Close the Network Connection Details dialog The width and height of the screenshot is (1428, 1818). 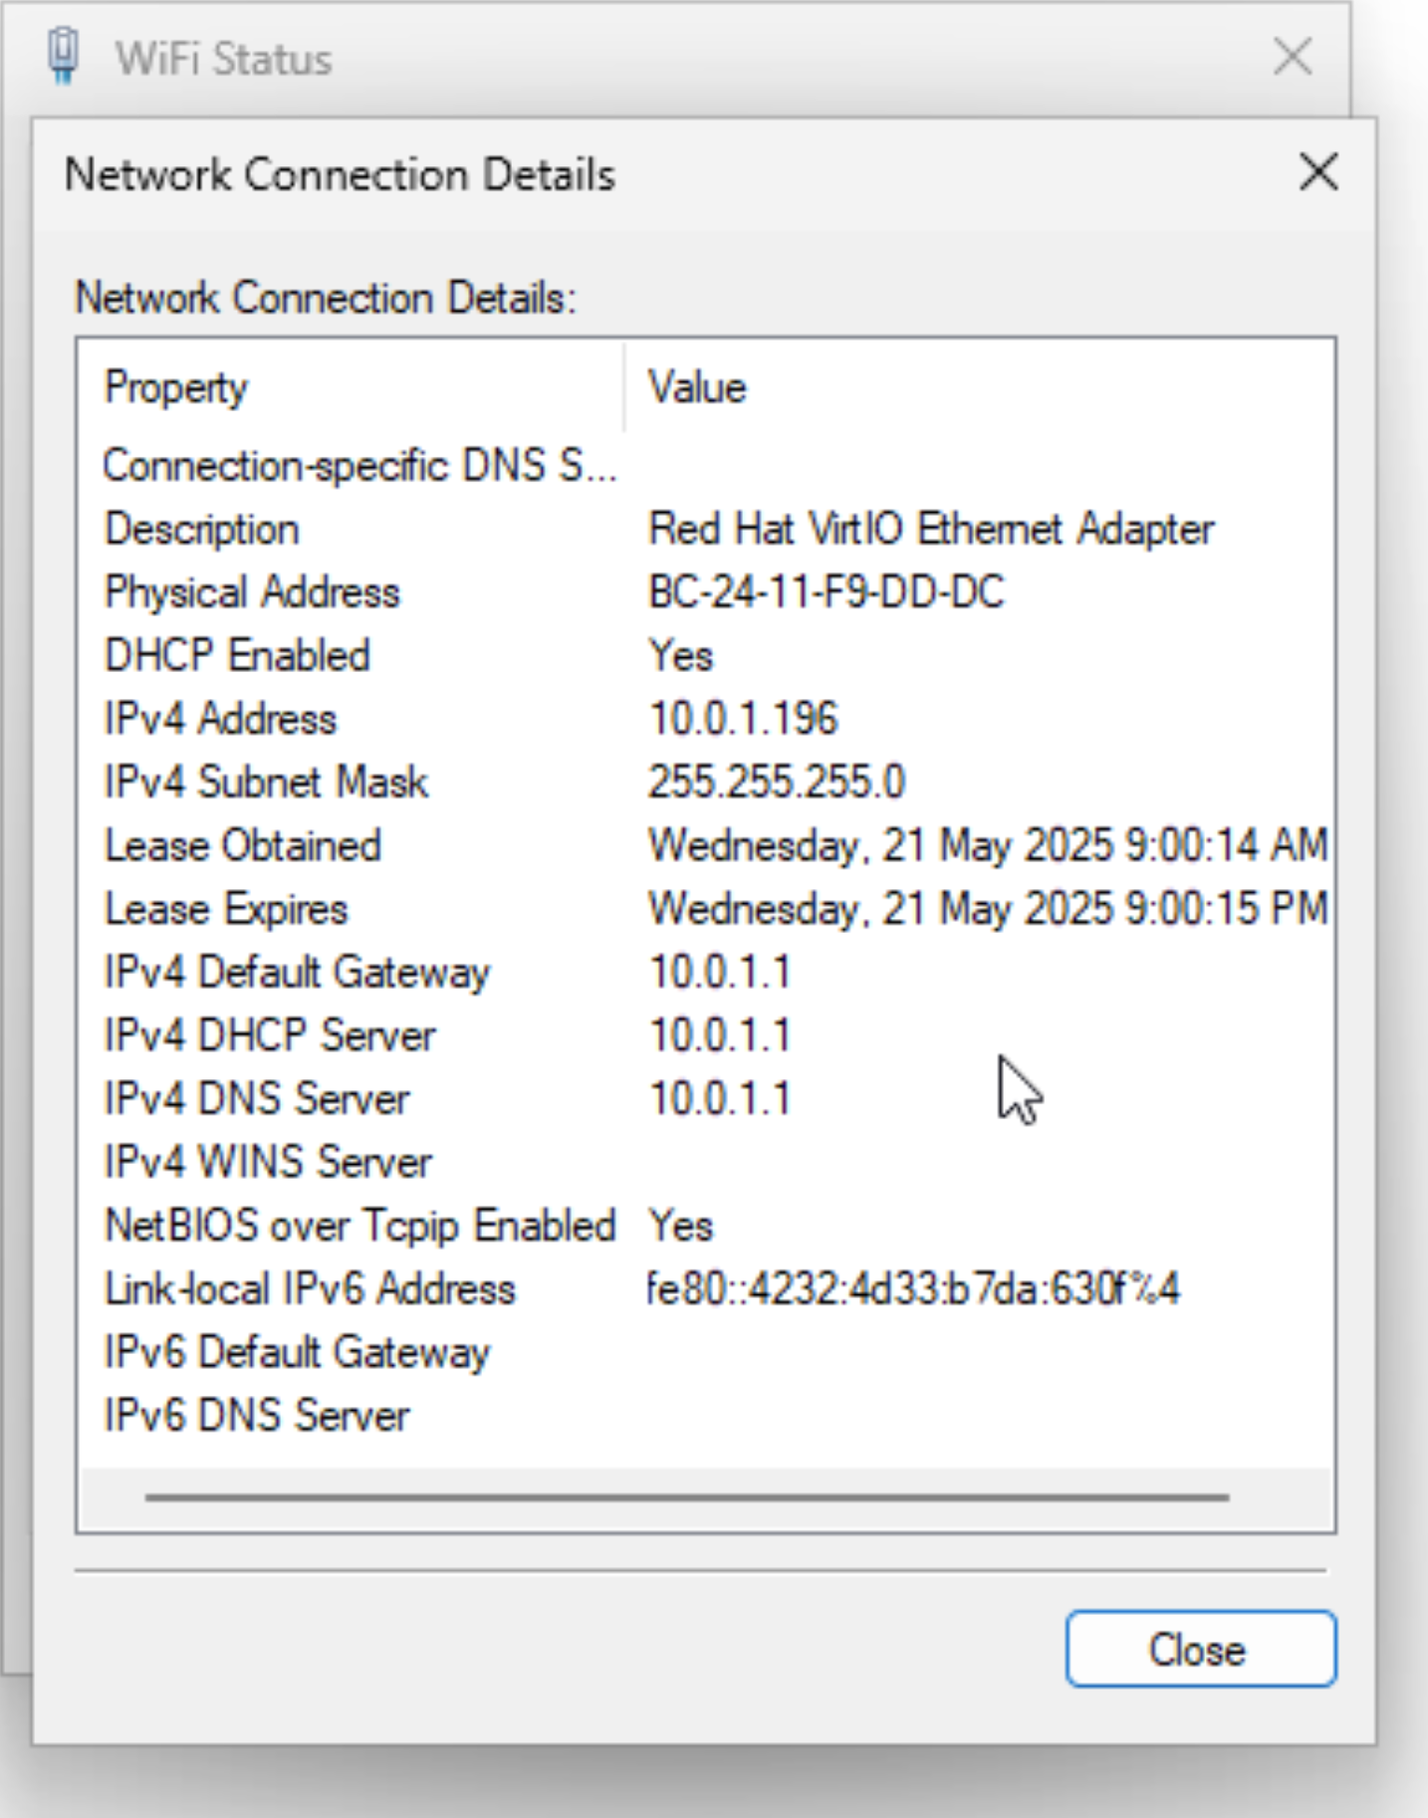coord(1200,1650)
